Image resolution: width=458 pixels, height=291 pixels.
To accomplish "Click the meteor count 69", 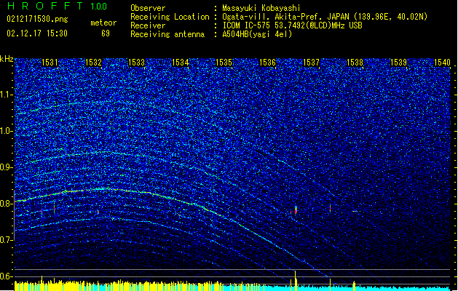I will pyautogui.click(x=106, y=33).
